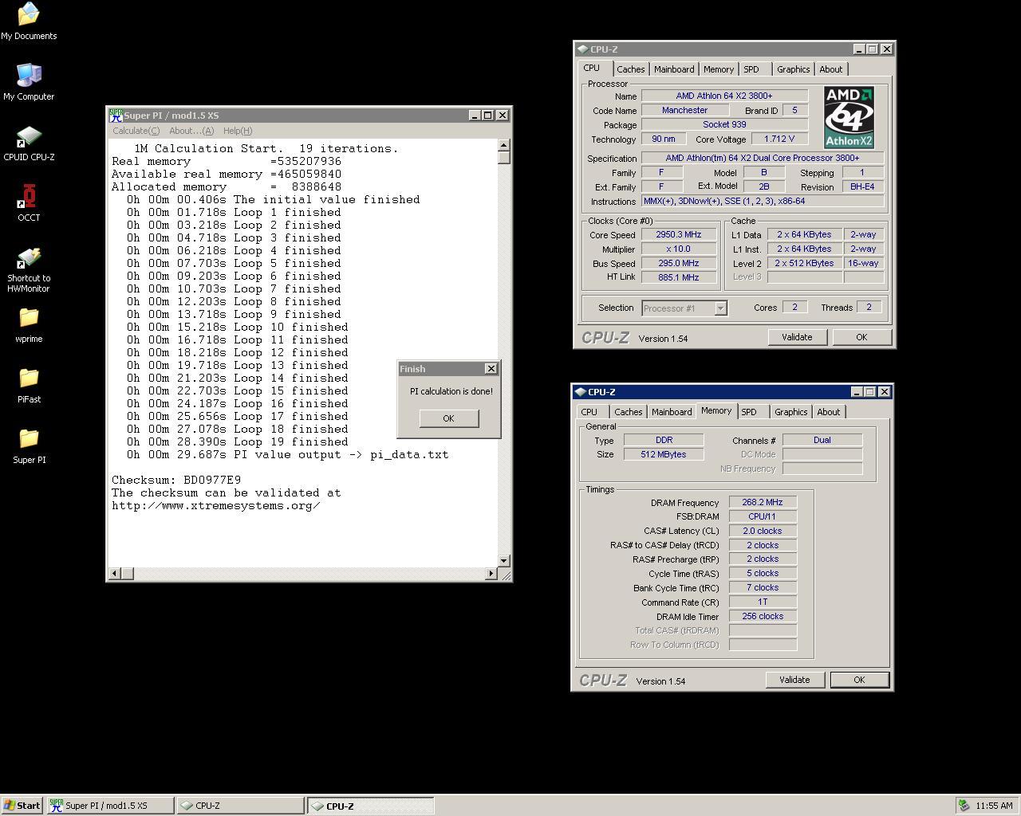
Task: Click the Command Rate 1T value
Action: coord(763,602)
